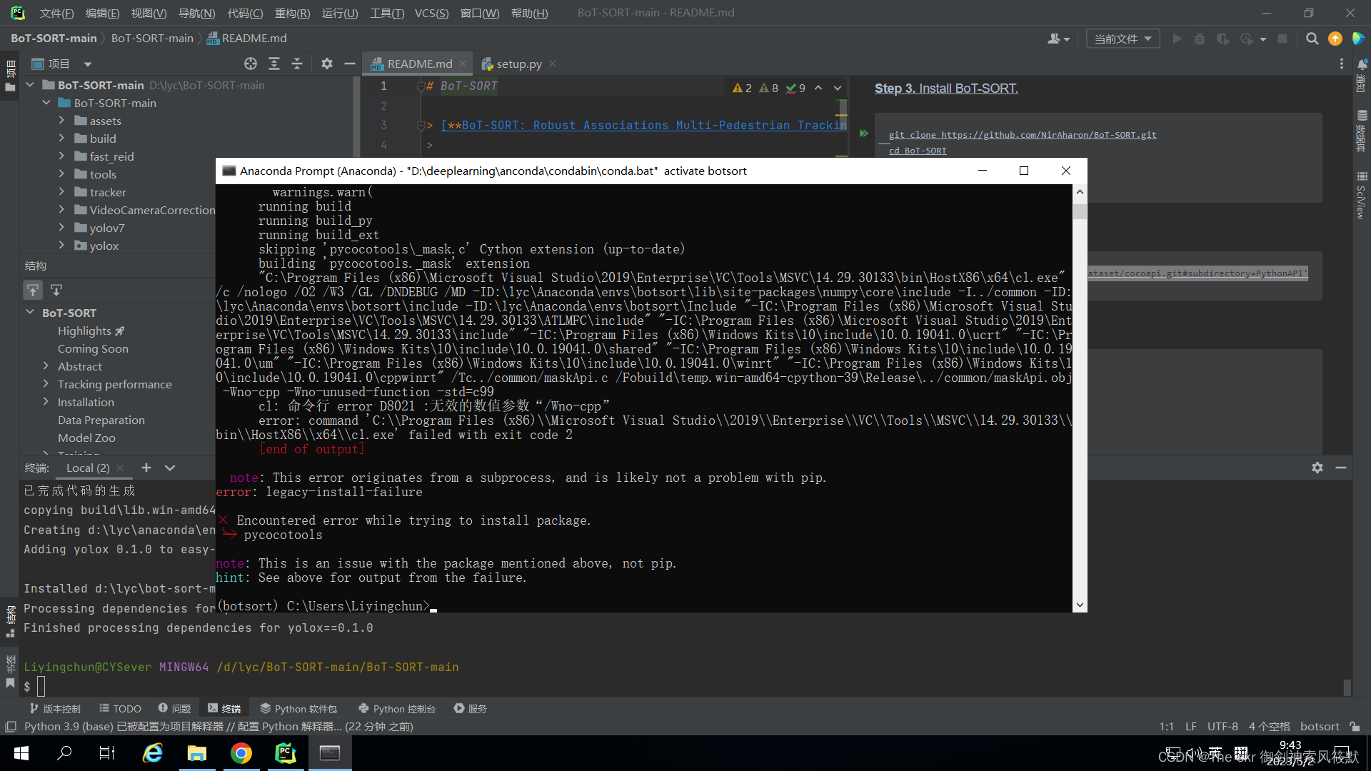The height and width of the screenshot is (771, 1371).
Task: Open the VCS menu
Action: (x=431, y=13)
